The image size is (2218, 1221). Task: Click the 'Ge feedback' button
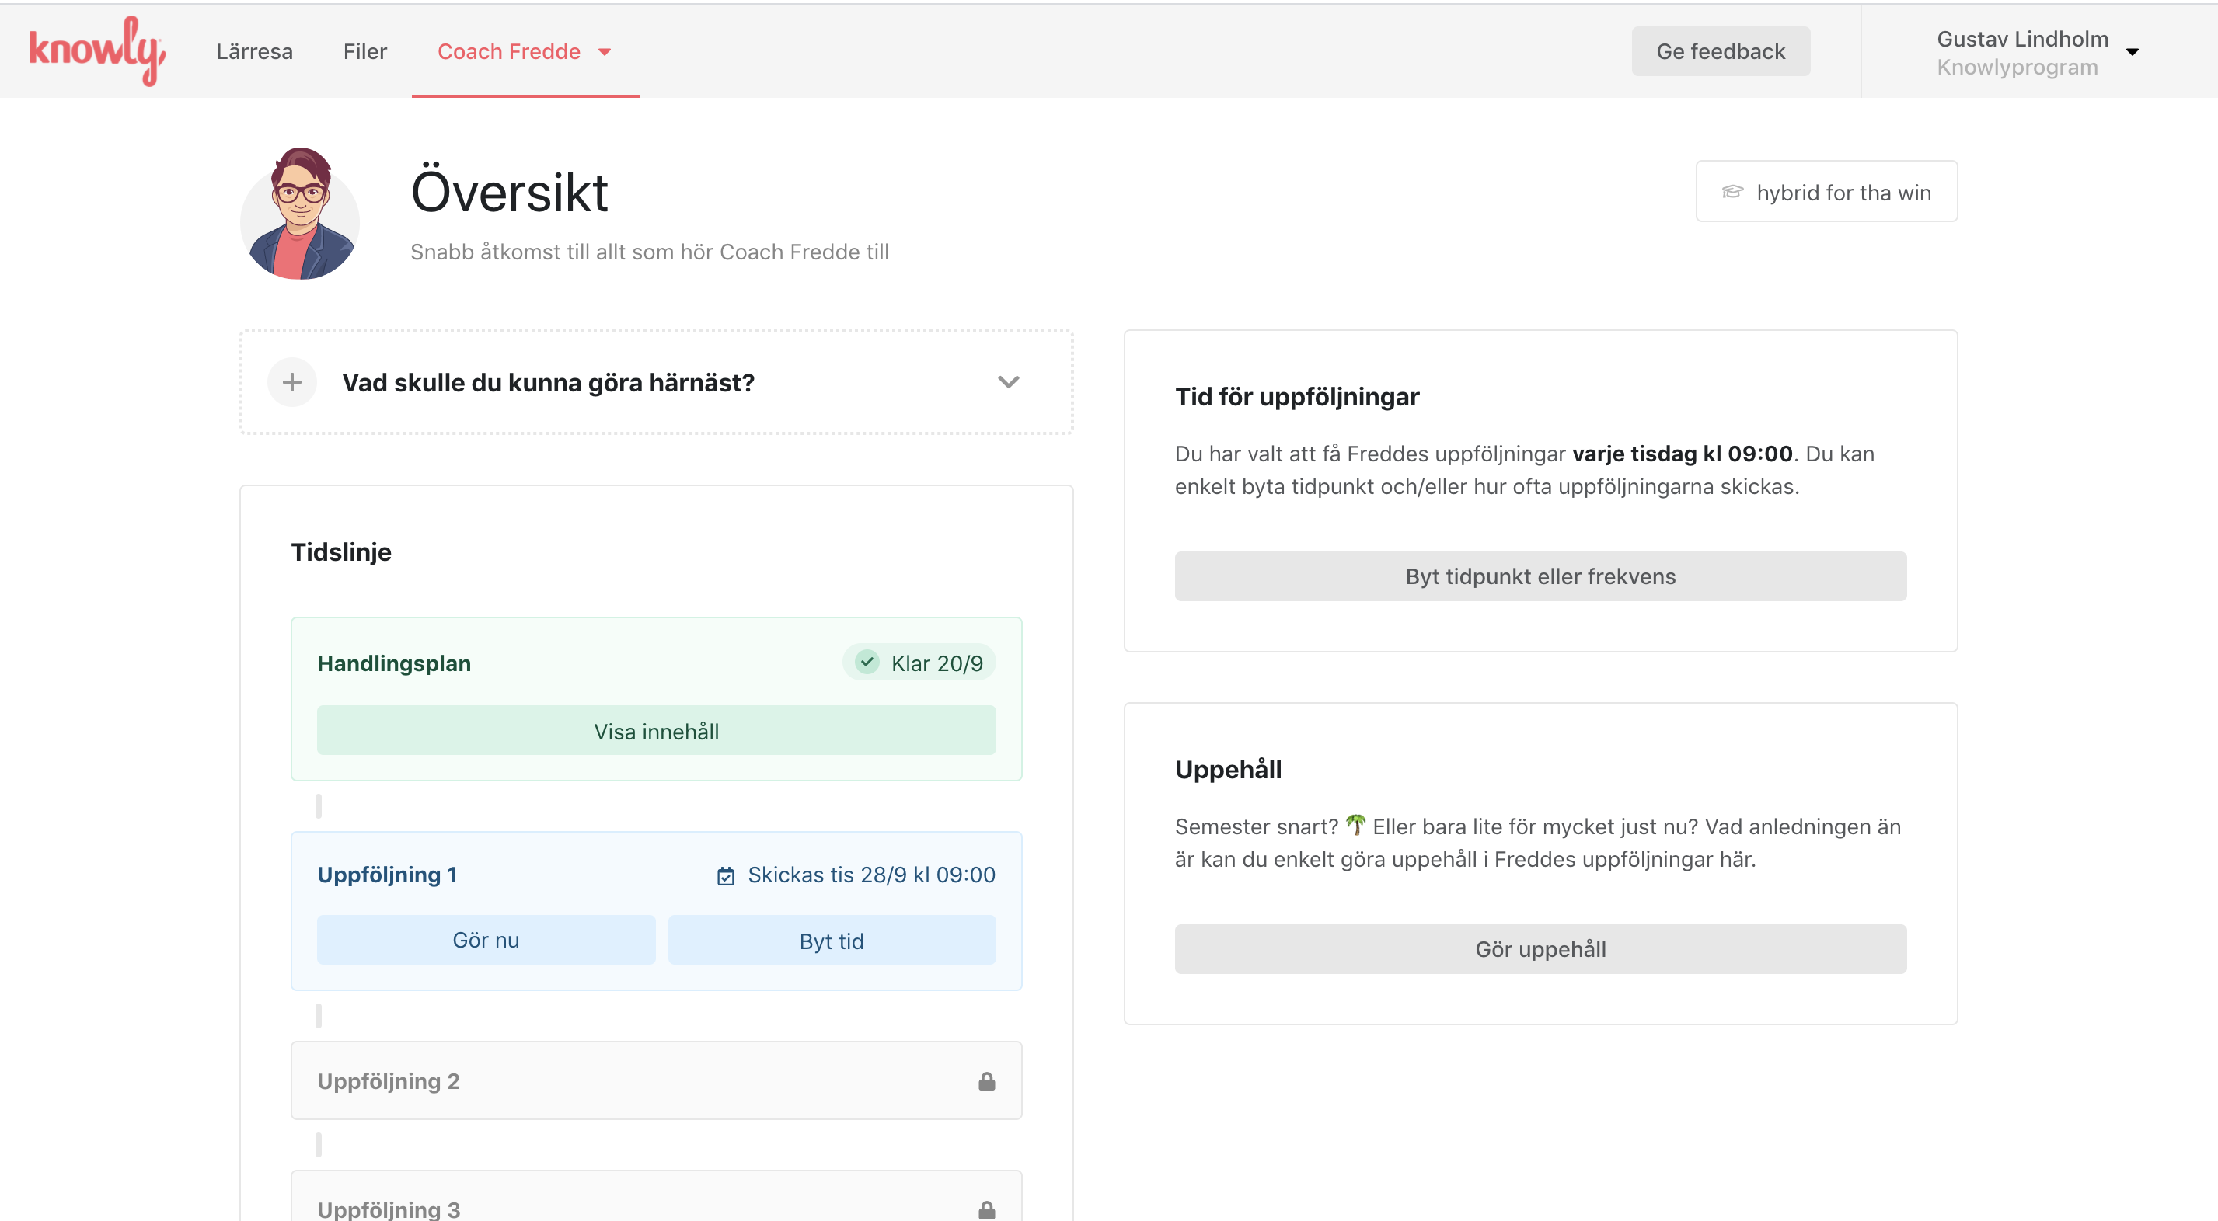tap(1720, 51)
